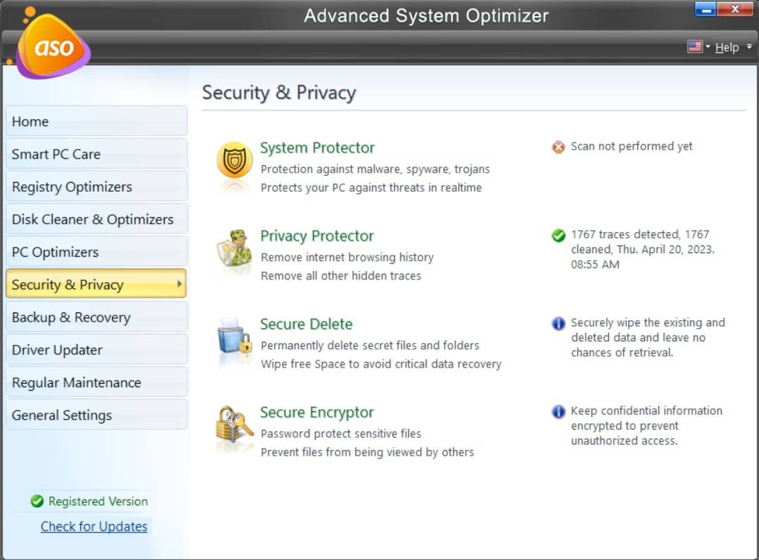Click the US flag language icon

pyautogui.click(x=693, y=47)
